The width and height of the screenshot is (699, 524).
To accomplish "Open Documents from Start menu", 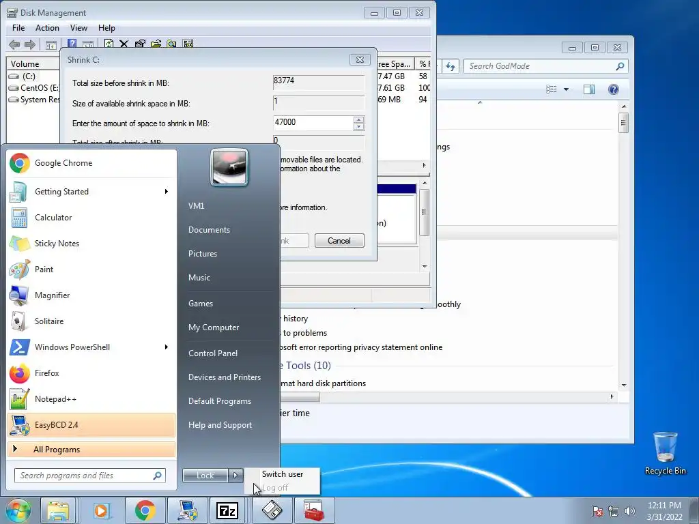I will tap(209, 230).
